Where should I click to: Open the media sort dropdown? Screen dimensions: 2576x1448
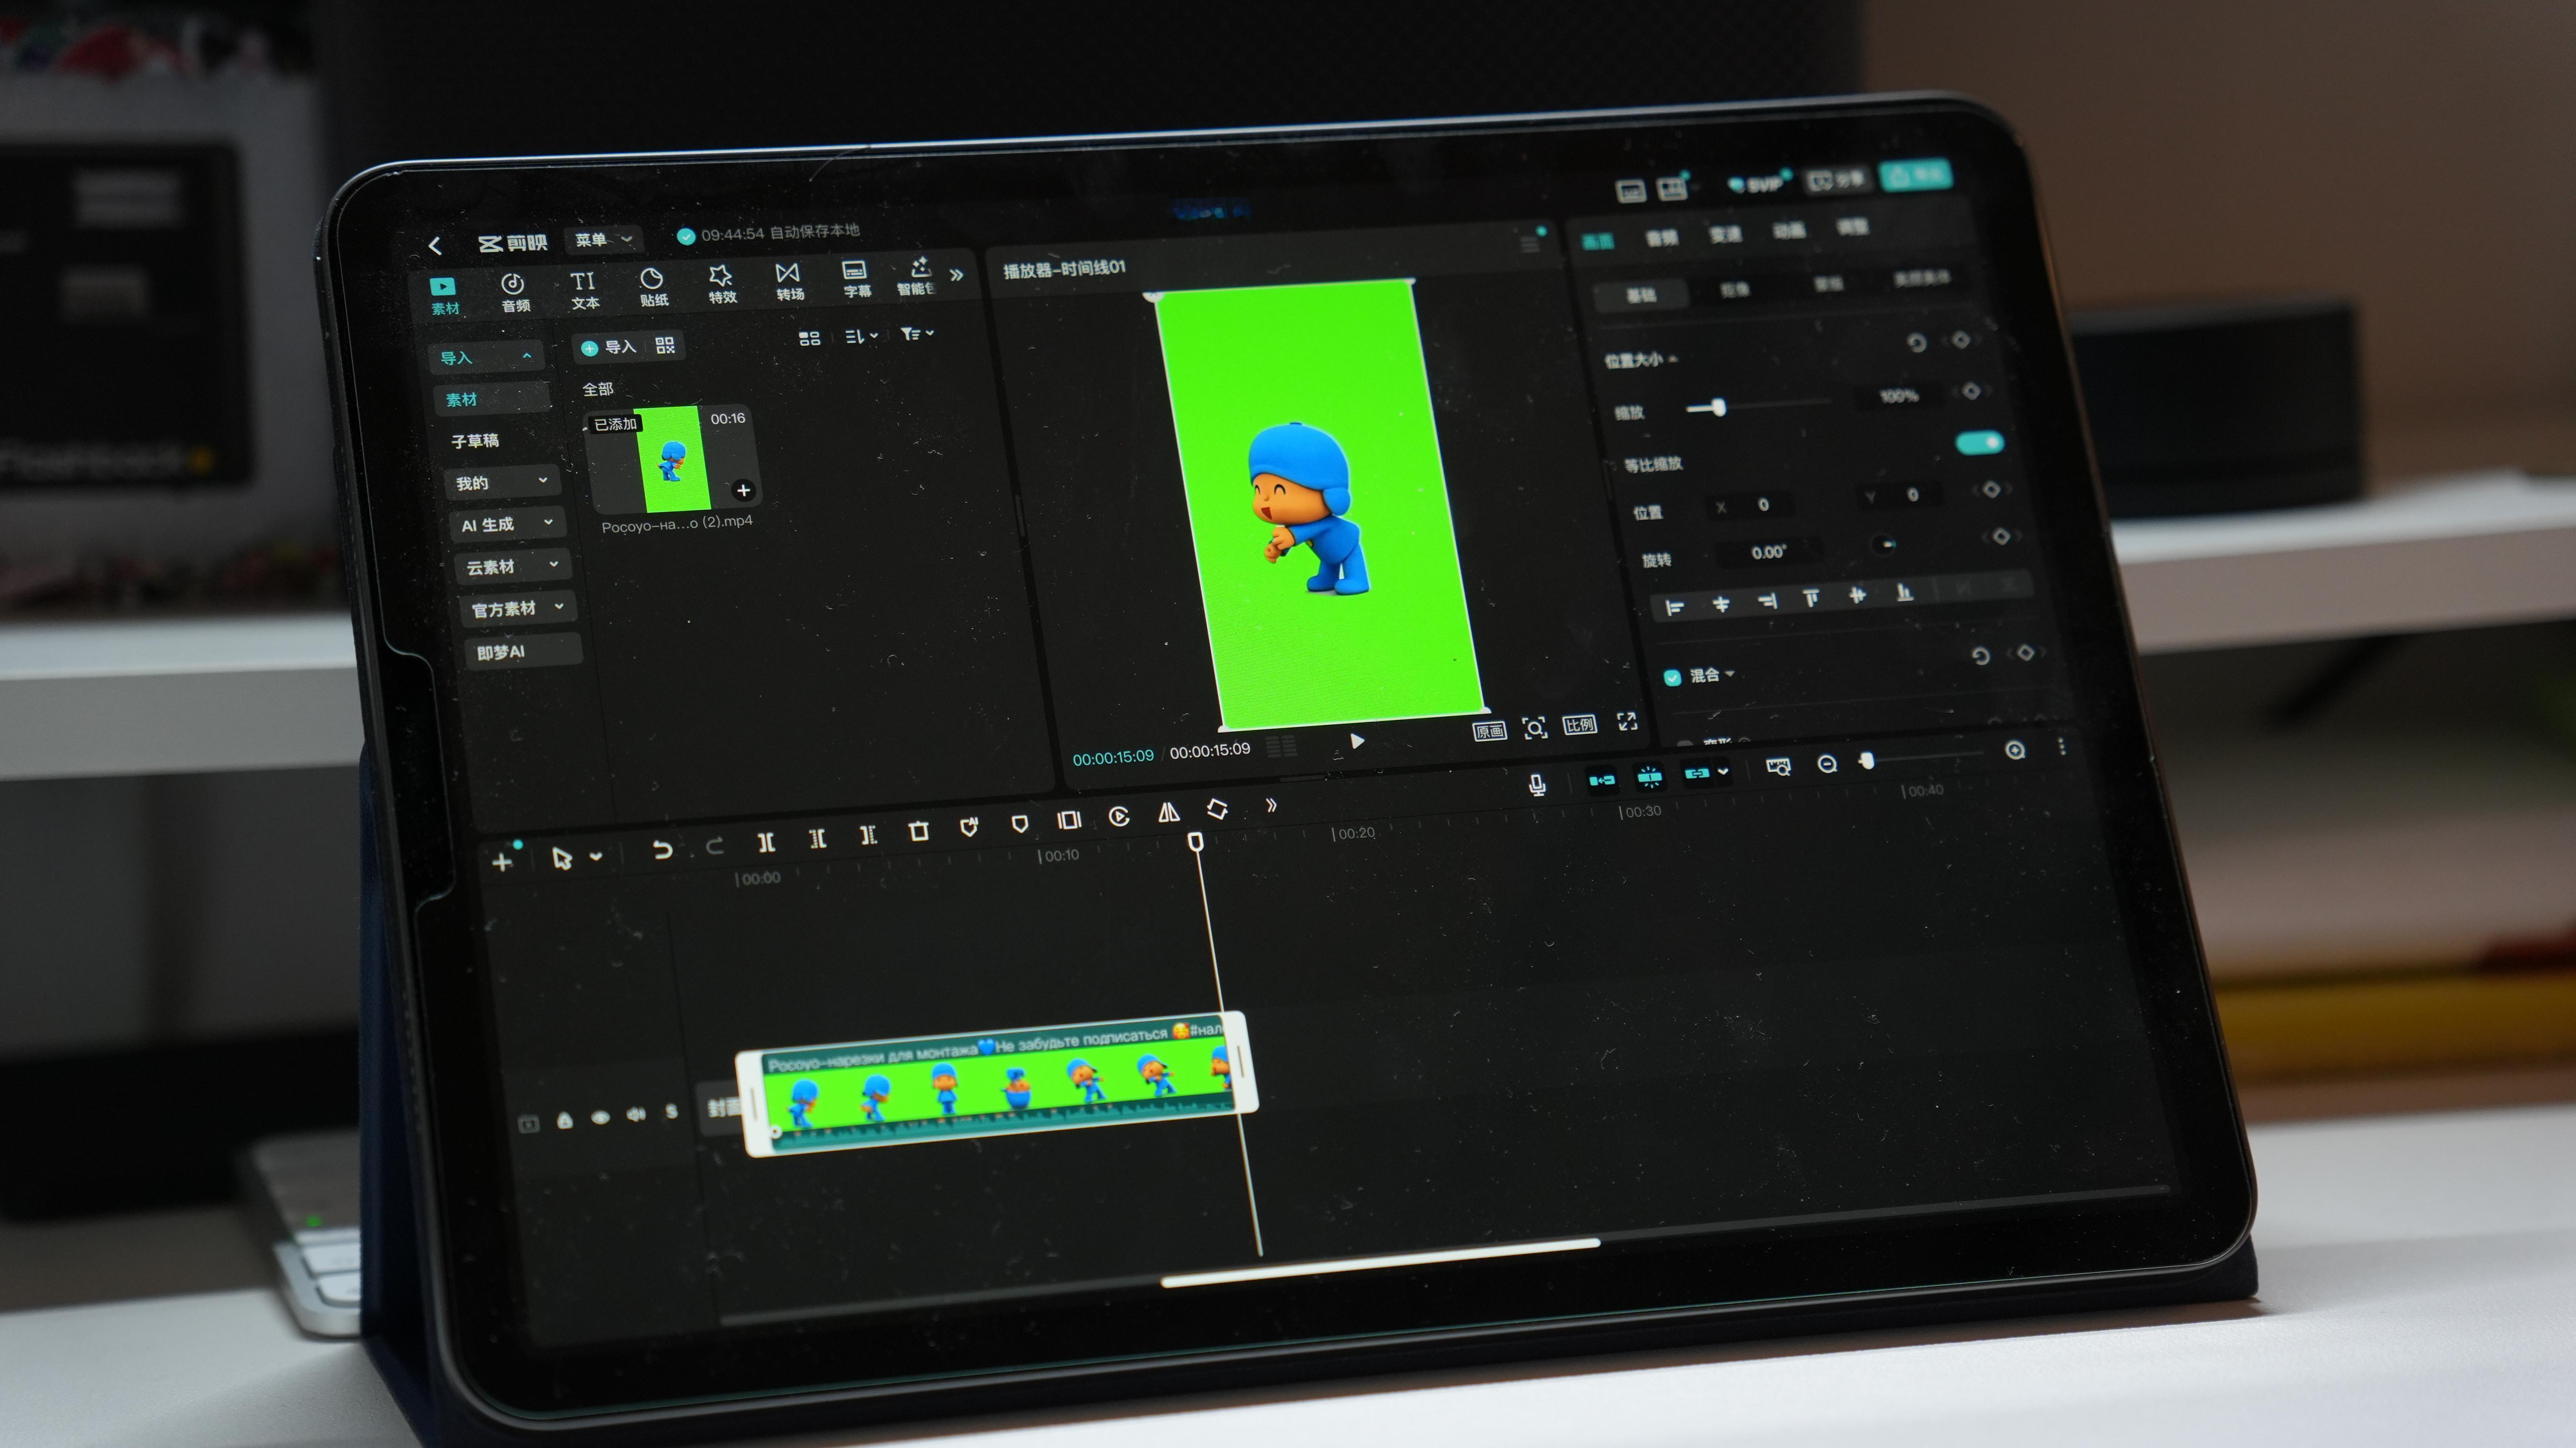click(861, 336)
